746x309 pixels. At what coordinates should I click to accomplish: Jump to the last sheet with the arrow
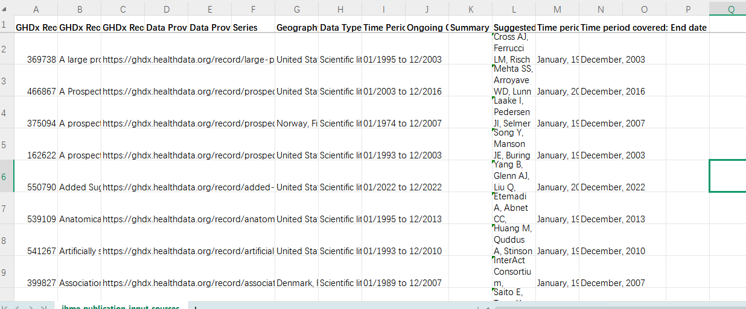43,307
